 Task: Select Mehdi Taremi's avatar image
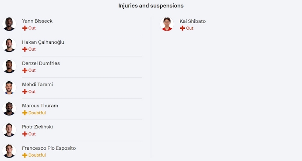click(9, 88)
